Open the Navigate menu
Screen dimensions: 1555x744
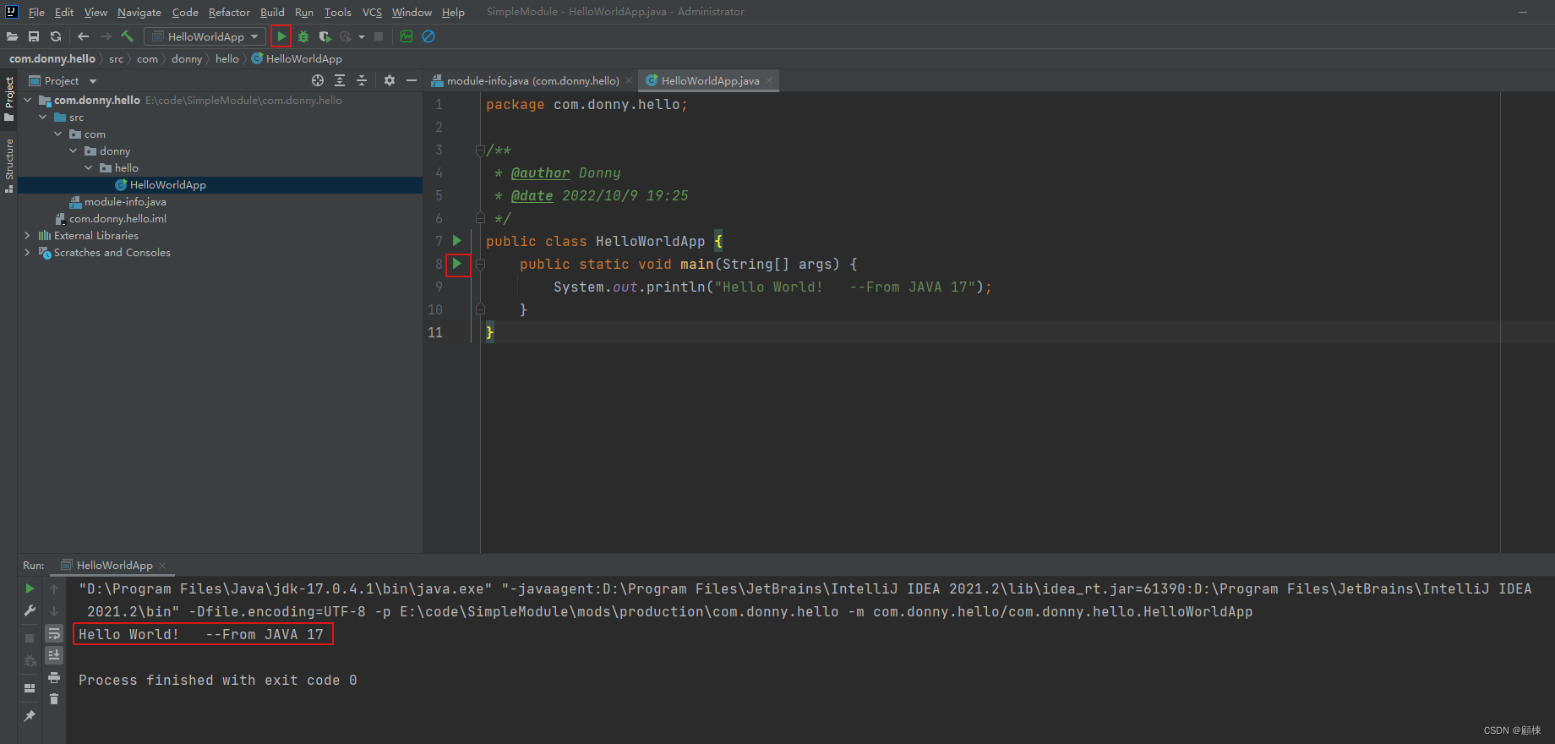139,12
